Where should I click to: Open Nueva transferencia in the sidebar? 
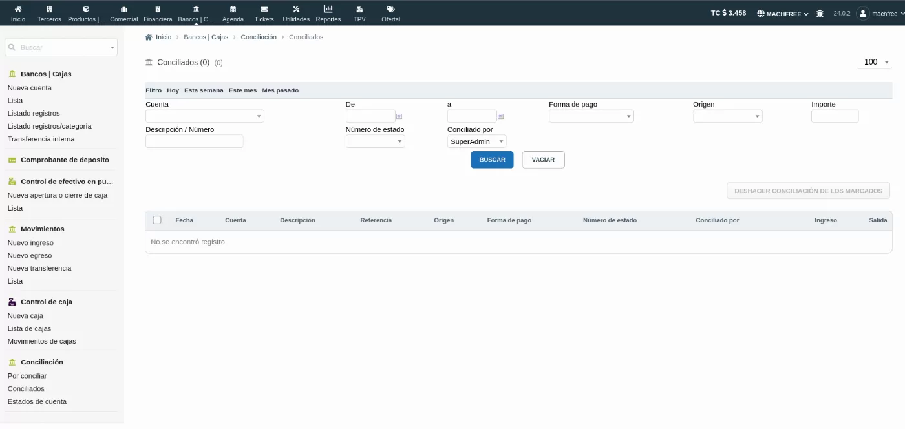tap(39, 268)
